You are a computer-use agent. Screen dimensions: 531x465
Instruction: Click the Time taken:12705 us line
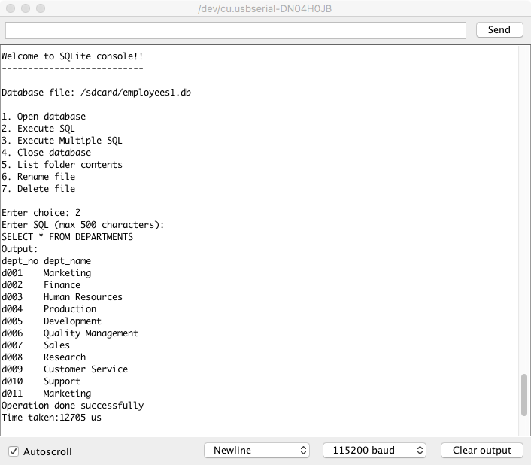point(51,418)
